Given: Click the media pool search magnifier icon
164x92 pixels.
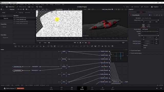Looking at the screenshot, I should pos(26,9).
